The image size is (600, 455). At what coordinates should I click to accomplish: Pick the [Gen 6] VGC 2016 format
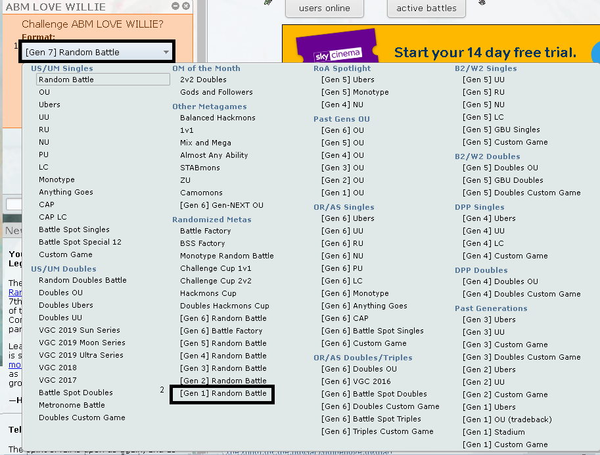356,381
